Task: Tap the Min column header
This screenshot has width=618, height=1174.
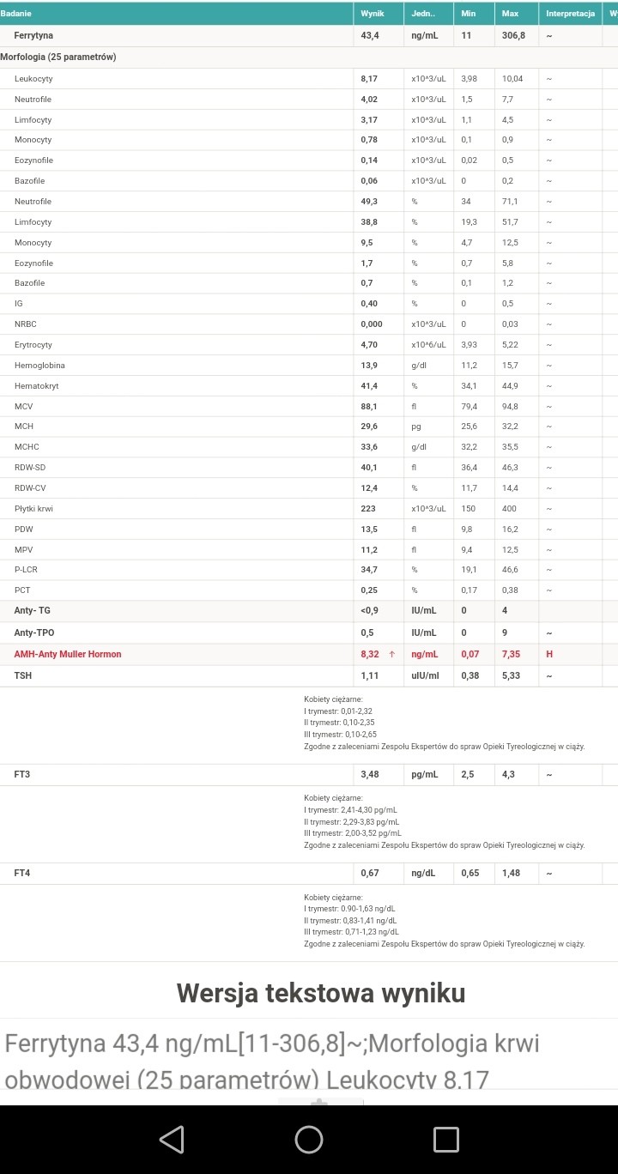Action: 469,14
